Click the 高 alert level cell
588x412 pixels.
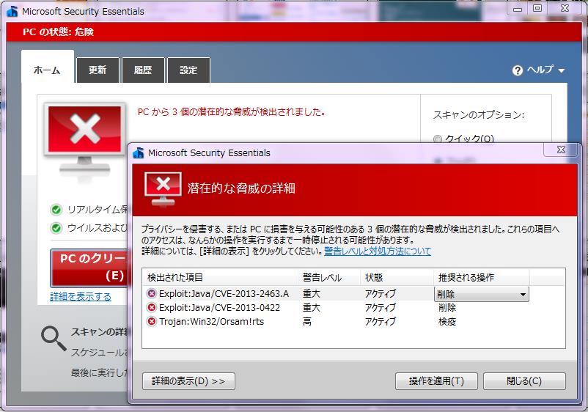(x=307, y=322)
